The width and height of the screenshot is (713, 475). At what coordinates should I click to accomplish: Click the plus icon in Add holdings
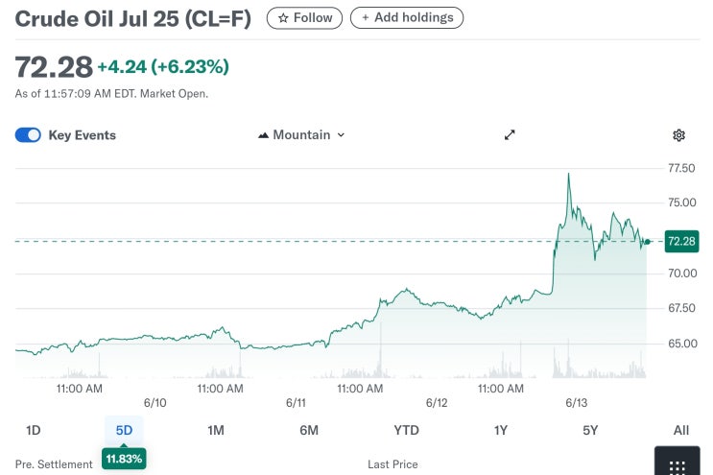pos(366,17)
